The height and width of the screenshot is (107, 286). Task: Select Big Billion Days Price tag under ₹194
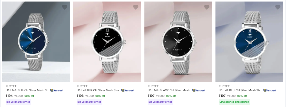[x=18, y=102]
